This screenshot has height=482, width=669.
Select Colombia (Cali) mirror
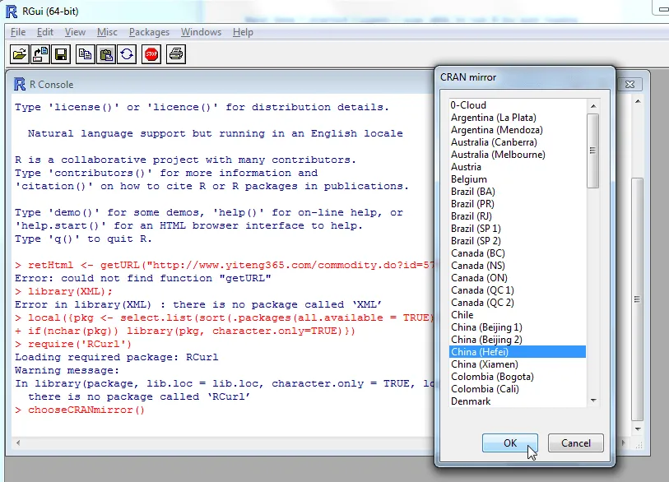click(518, 389)
